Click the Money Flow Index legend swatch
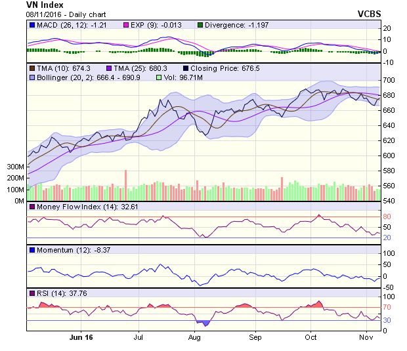Viewport: 407px width, 351px height. point(32,207)
